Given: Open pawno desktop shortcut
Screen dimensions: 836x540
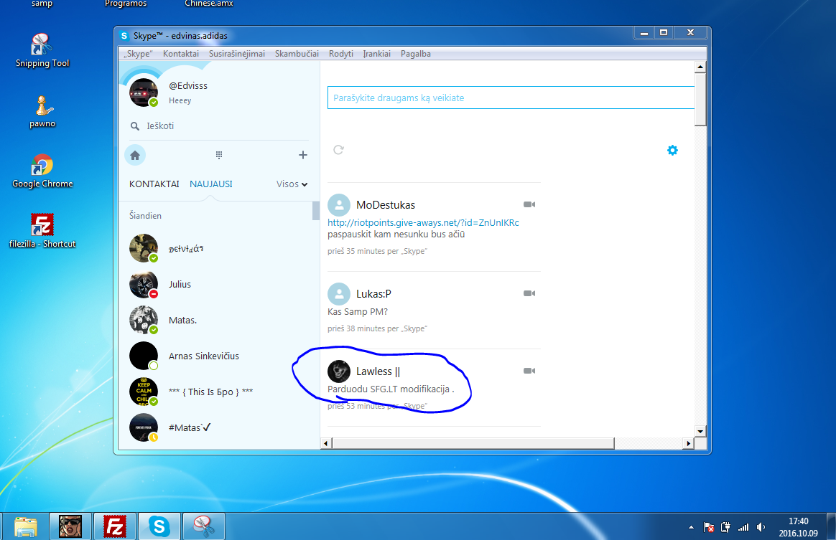Looking at the screenshot, I should [42, 112].
